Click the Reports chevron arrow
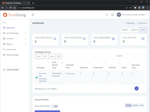 [x=25, y=44]
